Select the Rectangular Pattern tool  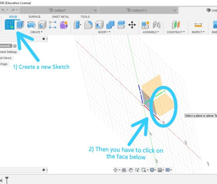(x=53, y=25)
